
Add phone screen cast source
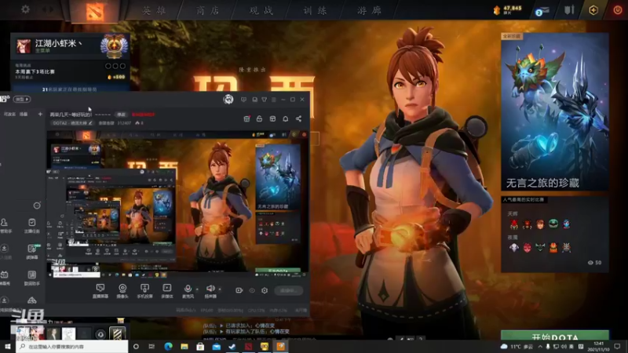point(144,290)
